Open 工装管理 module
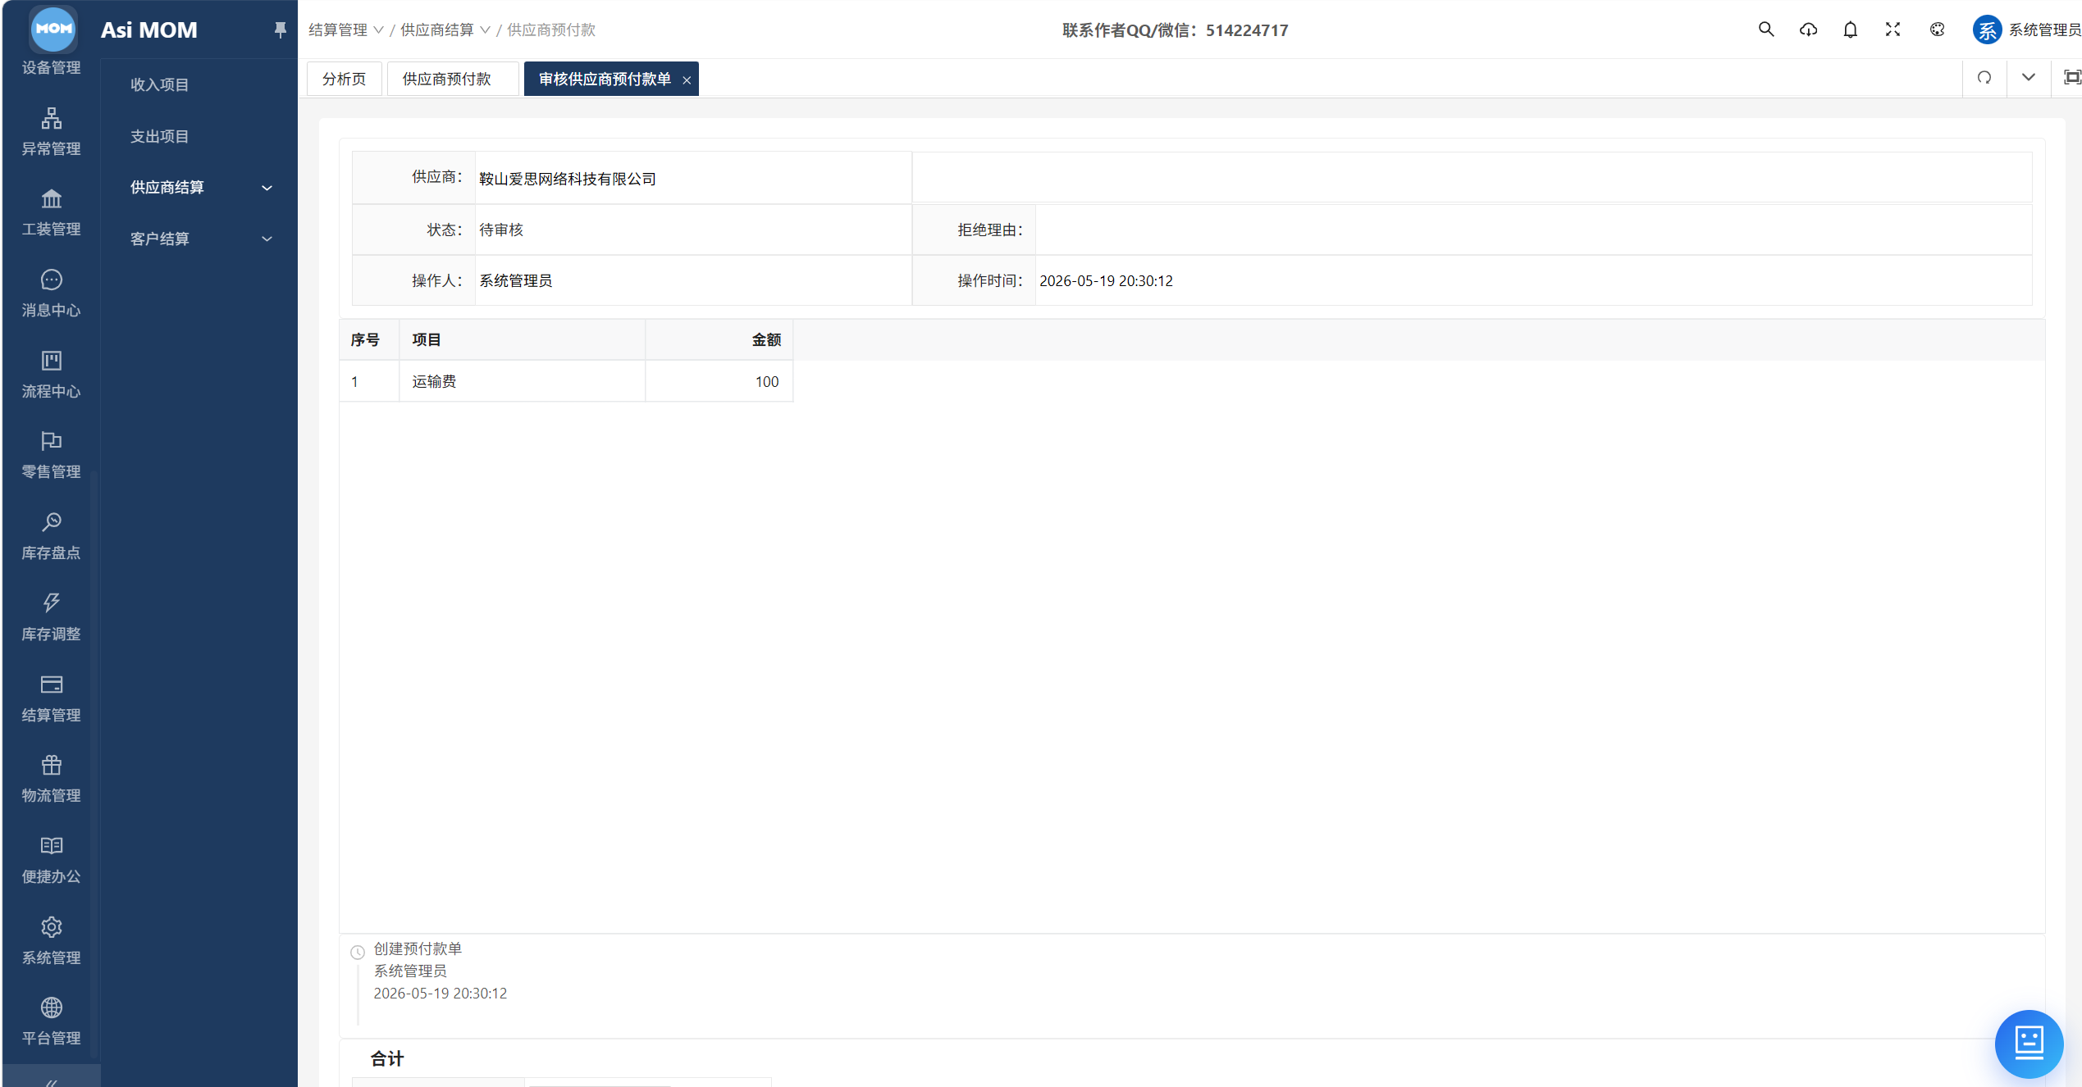The width and height of the screenshot is (2082, 1087). coord(51,212)
